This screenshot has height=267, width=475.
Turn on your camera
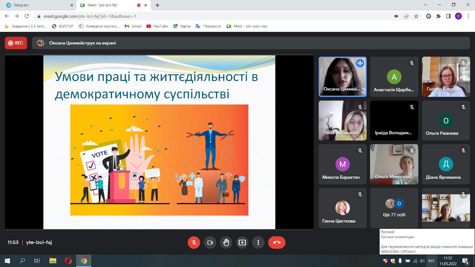(x=210, y=243)
